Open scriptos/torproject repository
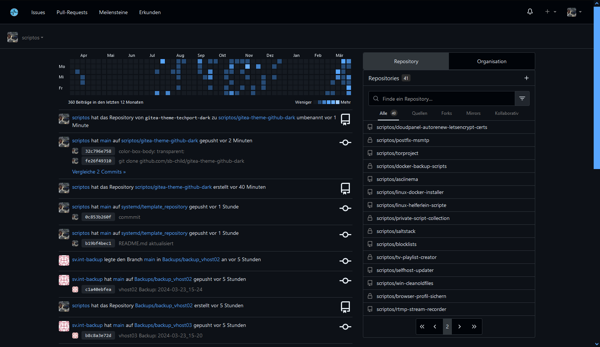The height and width of the screenshot is (347, 600). pyautogui.click(x=397, y=153)
